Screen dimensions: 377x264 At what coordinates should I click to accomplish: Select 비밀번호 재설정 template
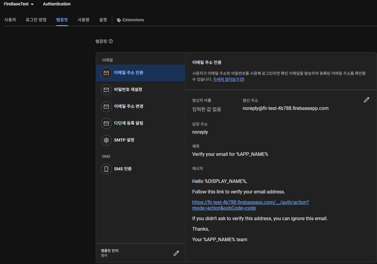(140, 90)
